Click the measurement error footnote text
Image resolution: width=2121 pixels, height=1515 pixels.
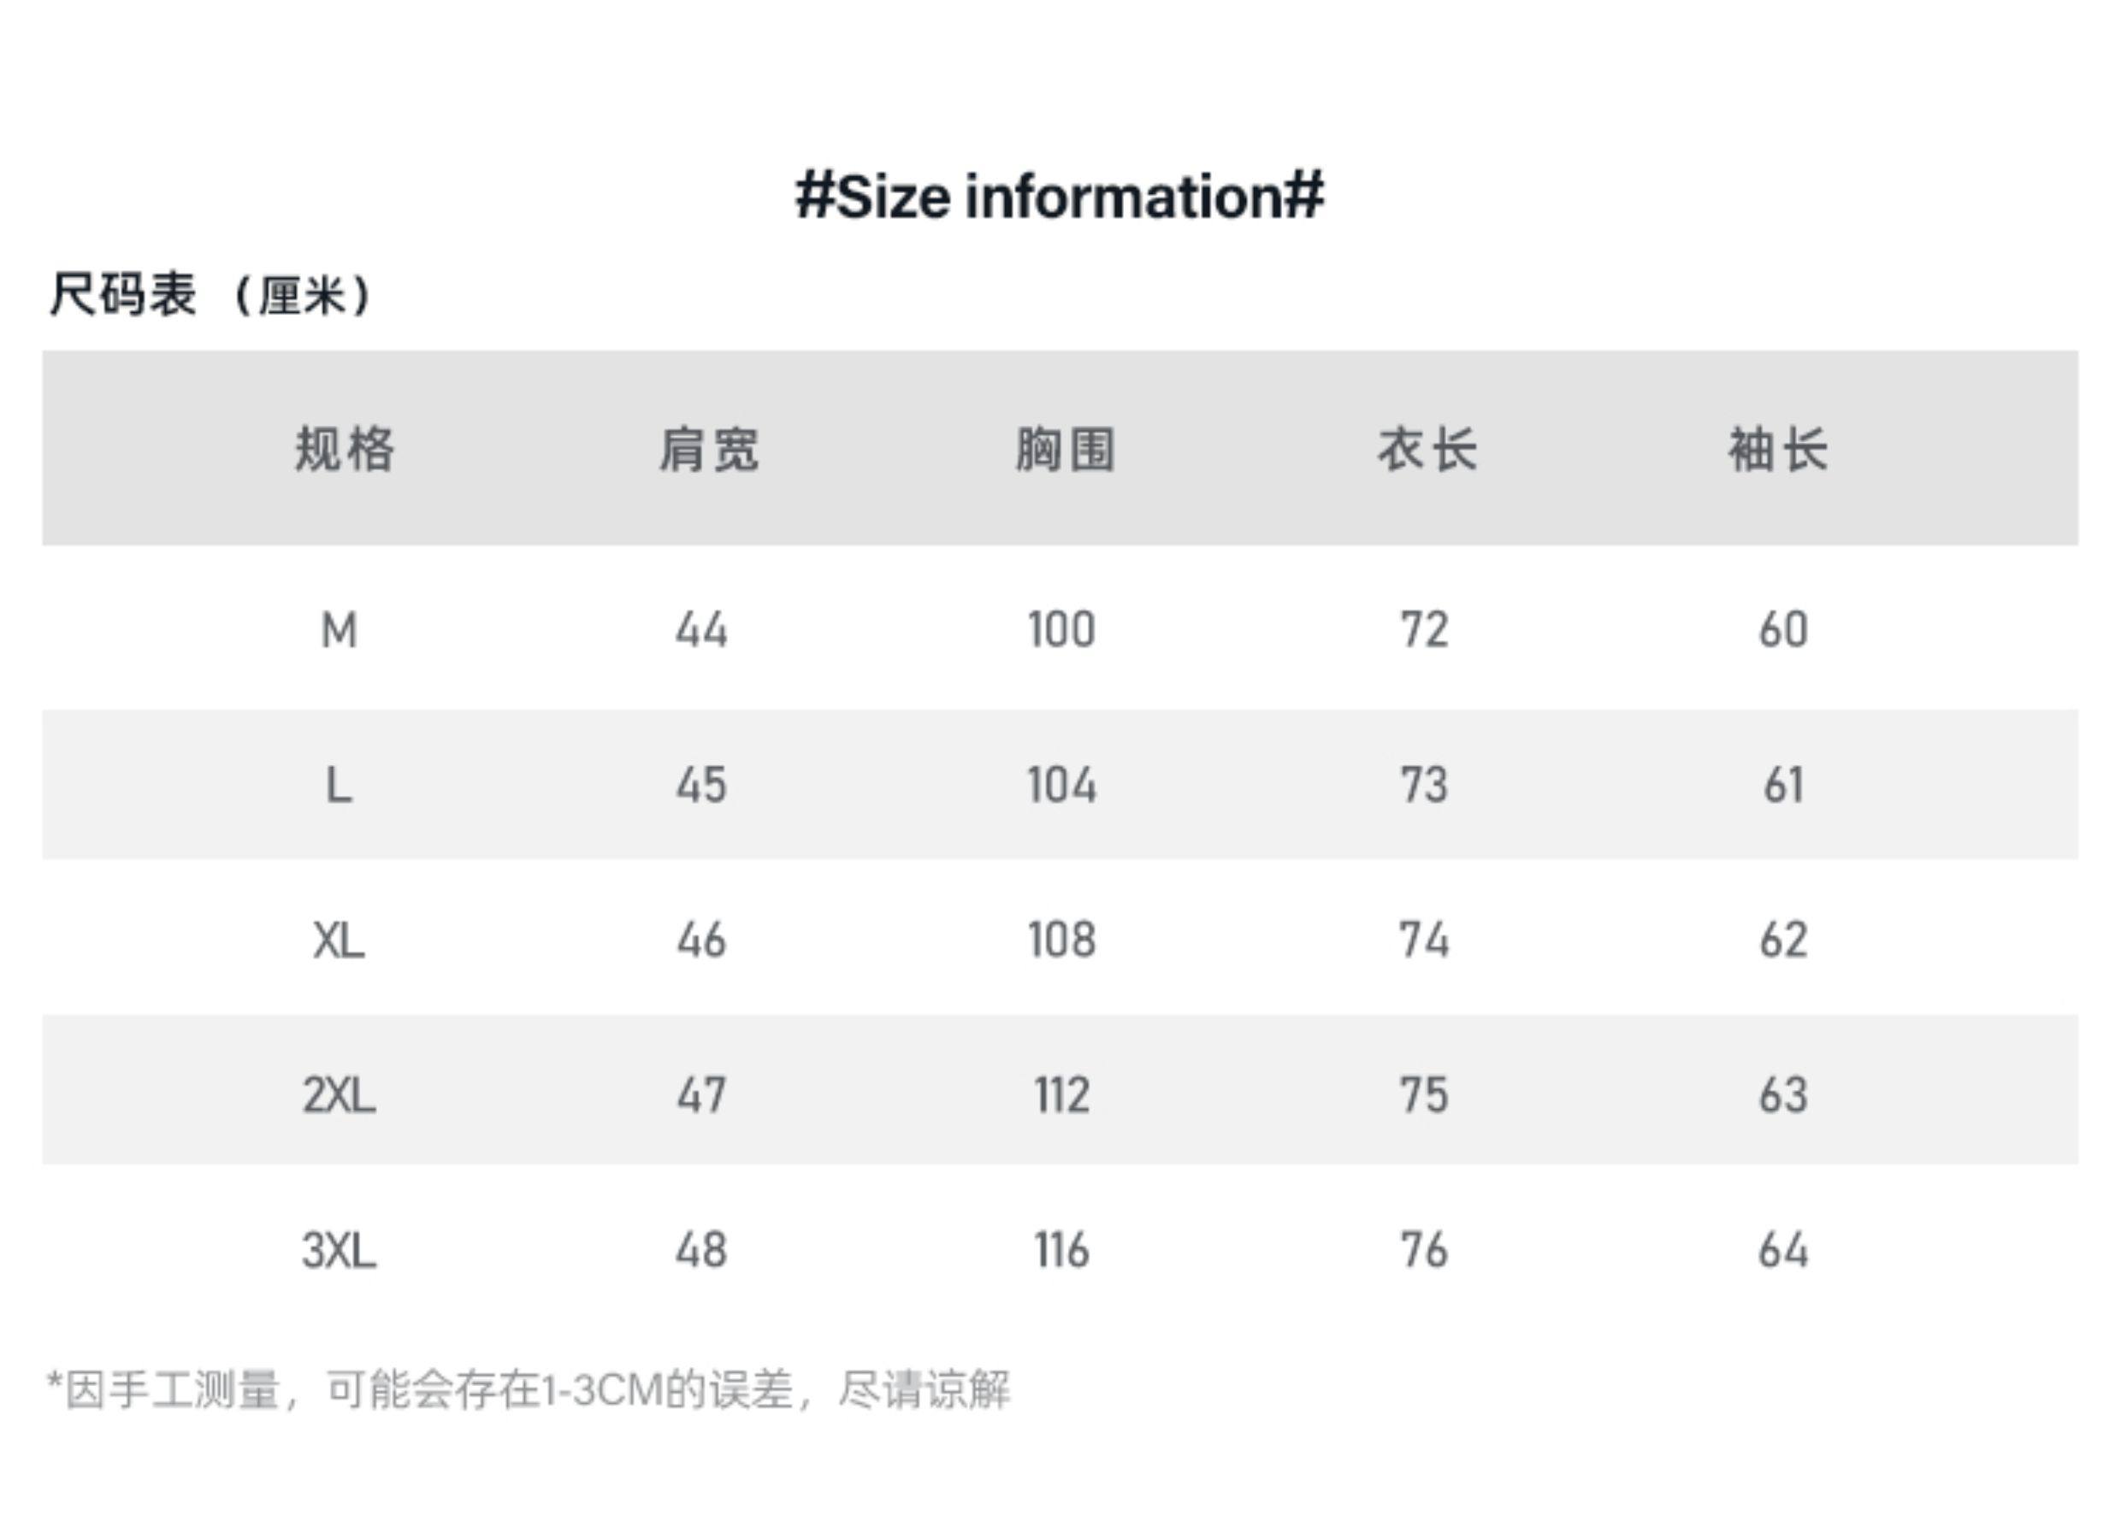(529, 1389)
